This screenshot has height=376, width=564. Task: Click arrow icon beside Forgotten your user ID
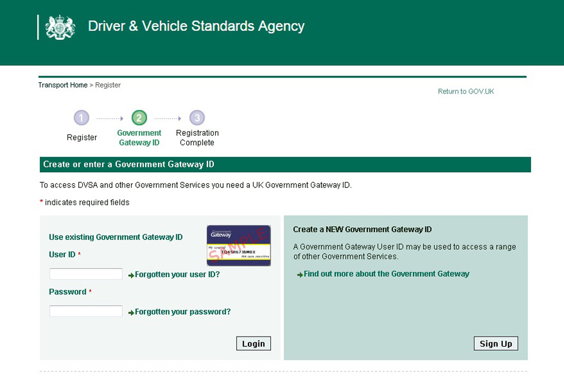(131, 276)
